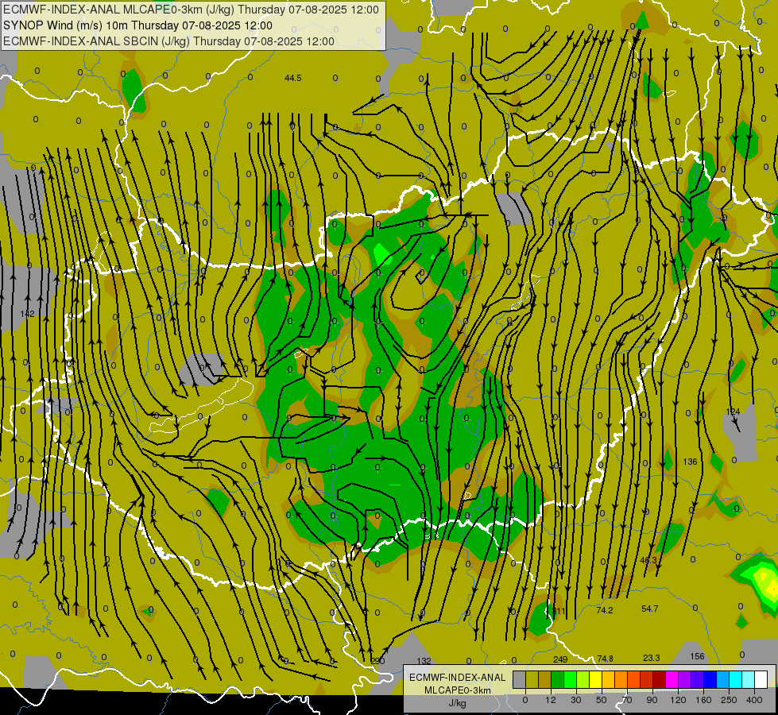778x715 pixels.
Task: Click the 156 value on the map
Action: tap(697, 656)
